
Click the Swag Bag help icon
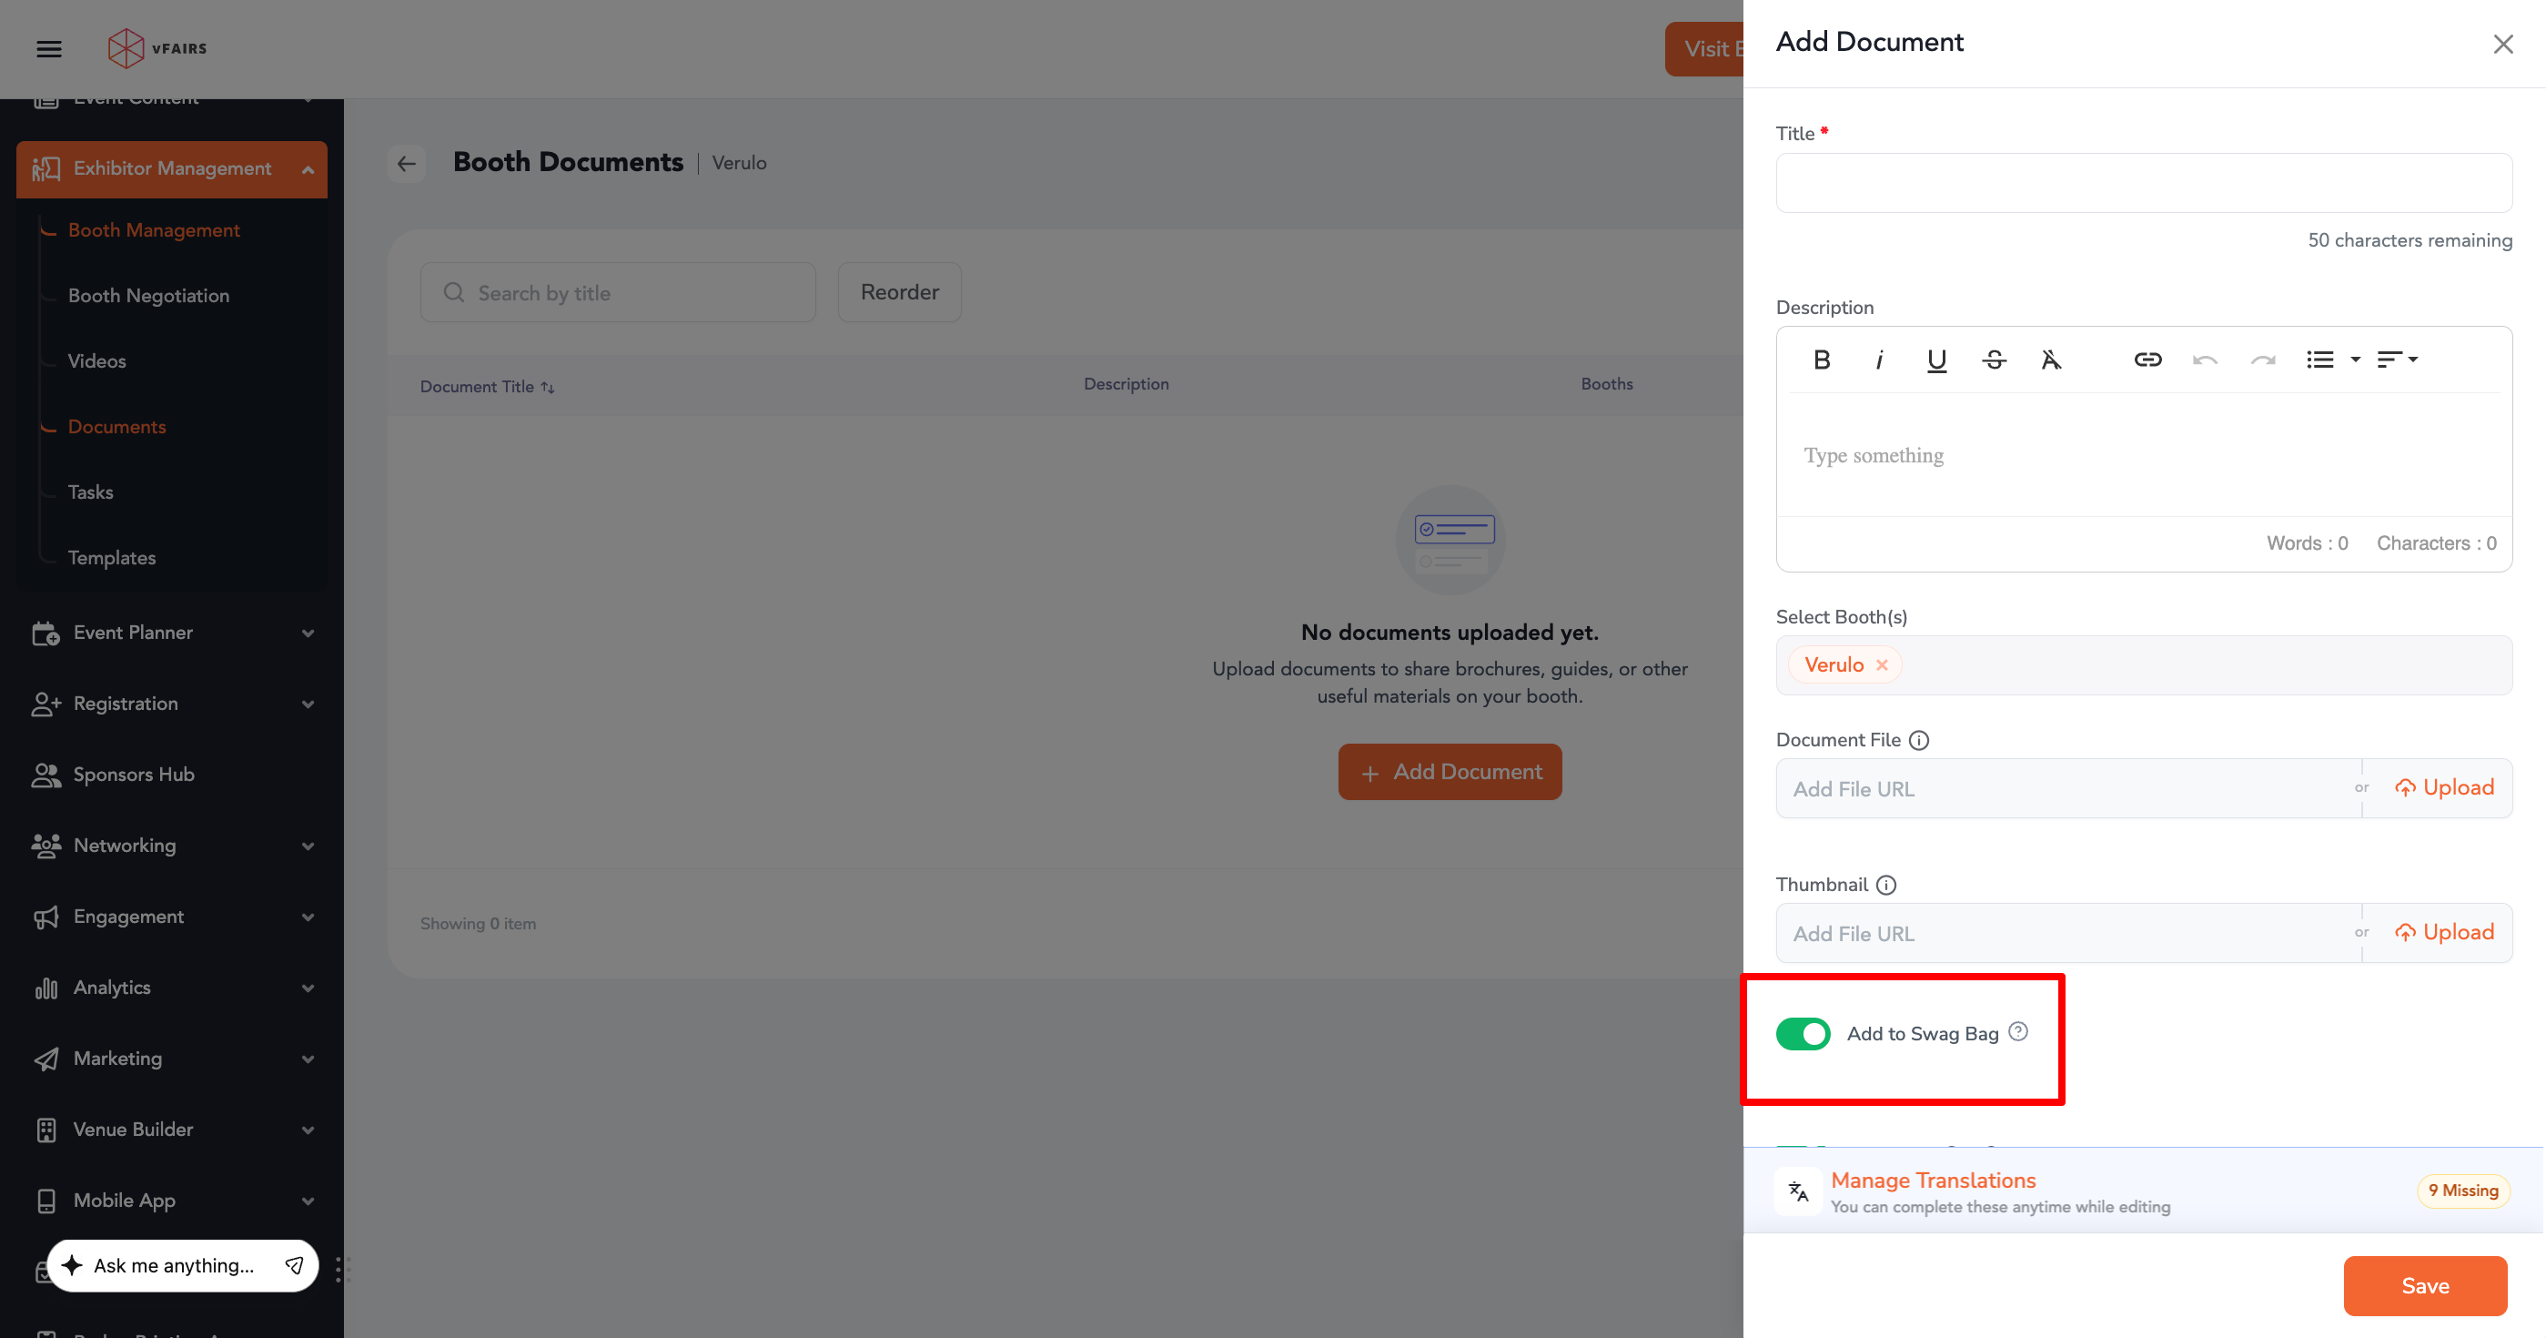click(2018, 1031)
